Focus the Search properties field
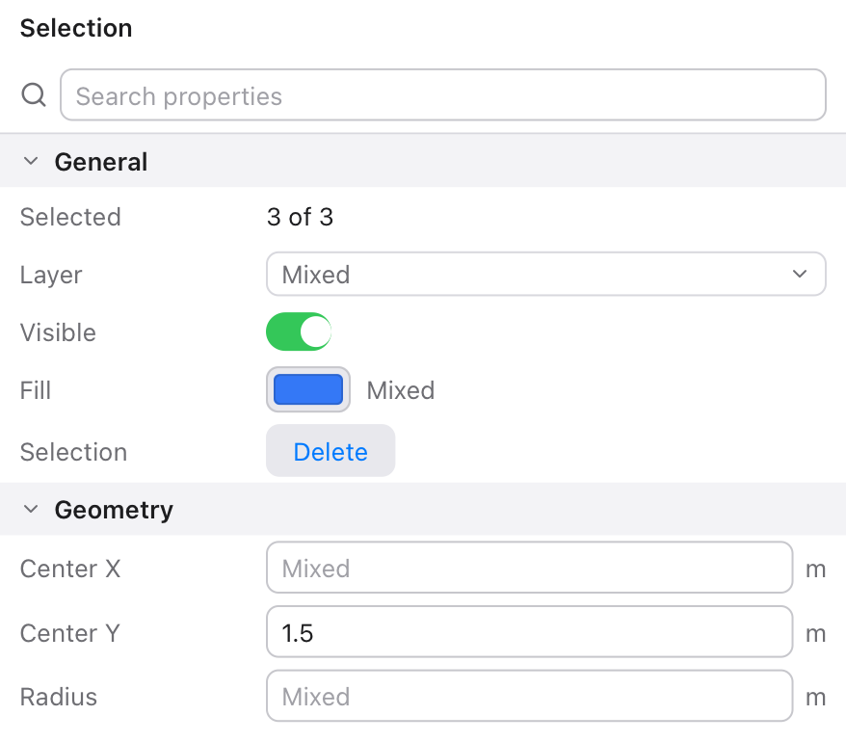846x742 pixels. (x=443, y=95)
